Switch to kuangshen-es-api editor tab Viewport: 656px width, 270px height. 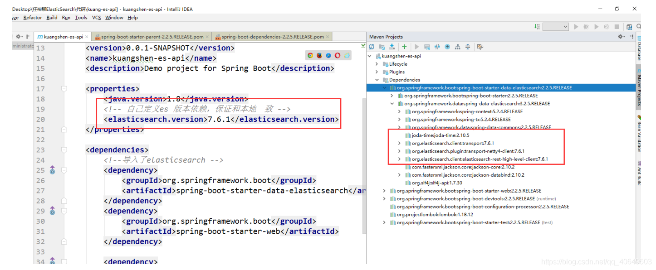[63, 37]
